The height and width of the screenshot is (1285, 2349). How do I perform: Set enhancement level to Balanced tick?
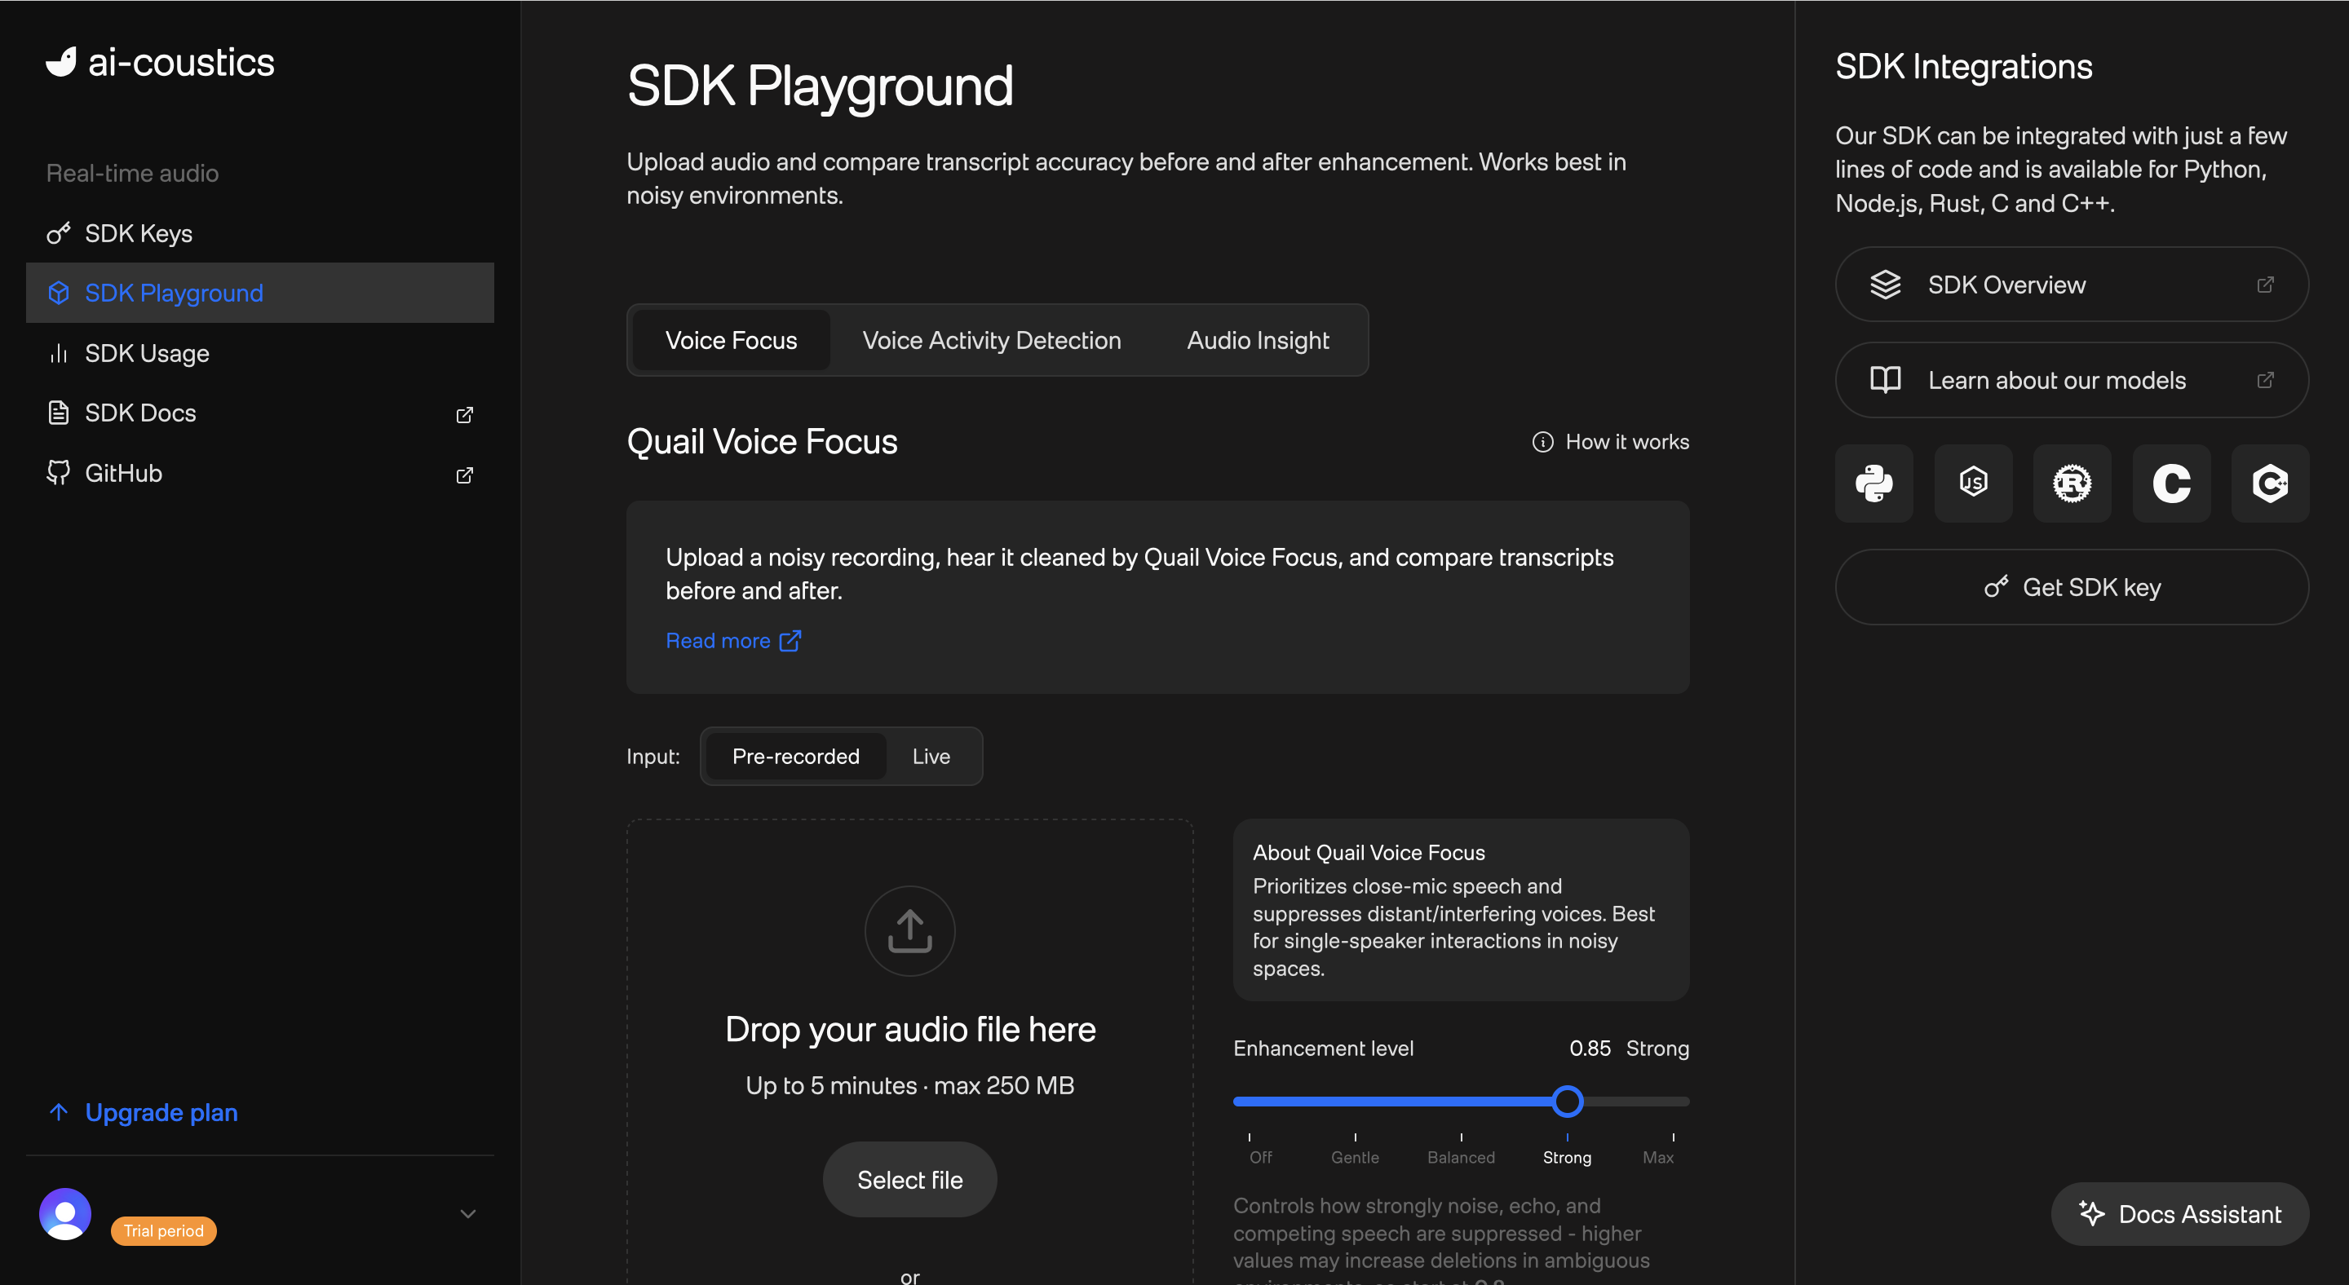tap(1461, 1137)
